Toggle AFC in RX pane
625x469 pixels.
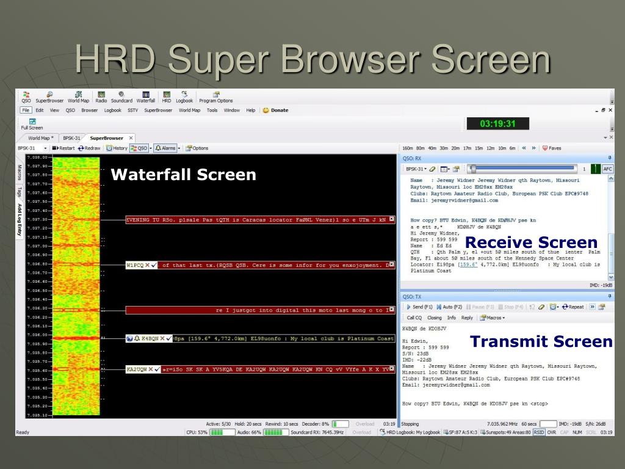(x=607, y=169)
